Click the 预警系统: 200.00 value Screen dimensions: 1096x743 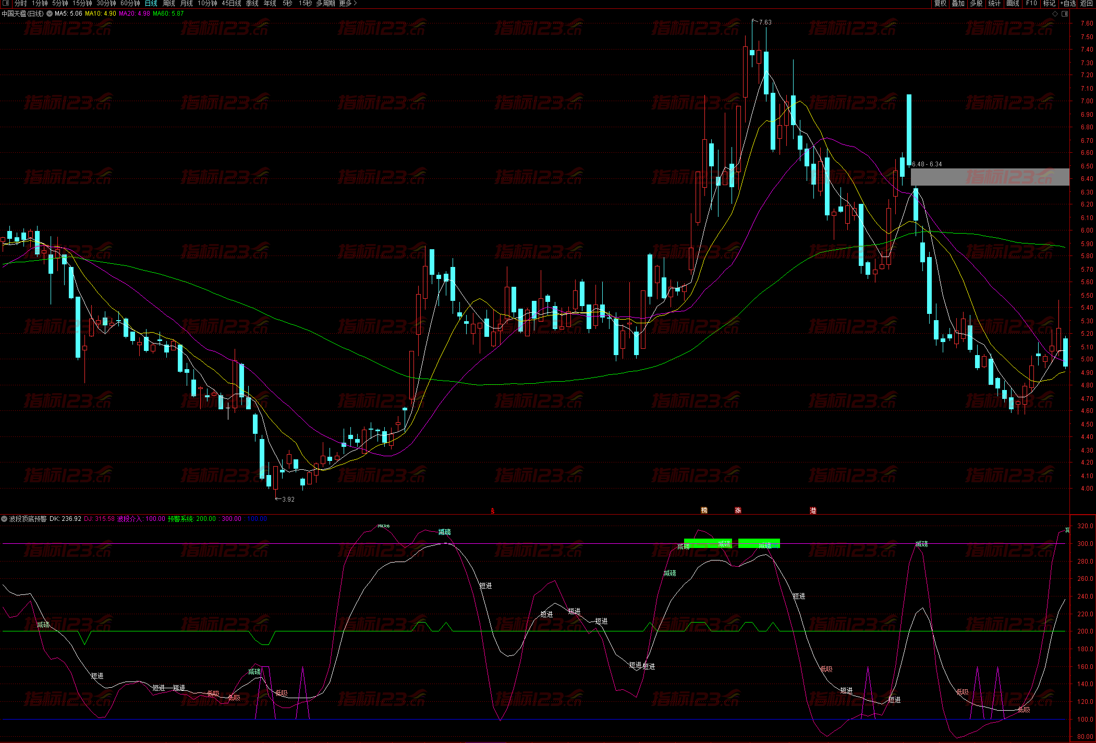(191, 519)
